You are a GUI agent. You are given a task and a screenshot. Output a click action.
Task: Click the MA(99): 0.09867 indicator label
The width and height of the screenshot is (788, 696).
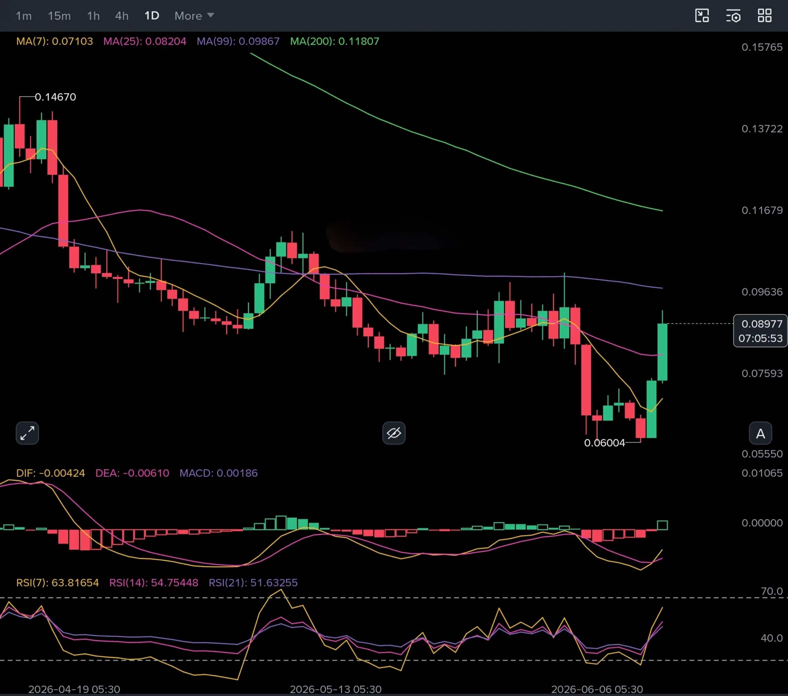coord(238,41)
